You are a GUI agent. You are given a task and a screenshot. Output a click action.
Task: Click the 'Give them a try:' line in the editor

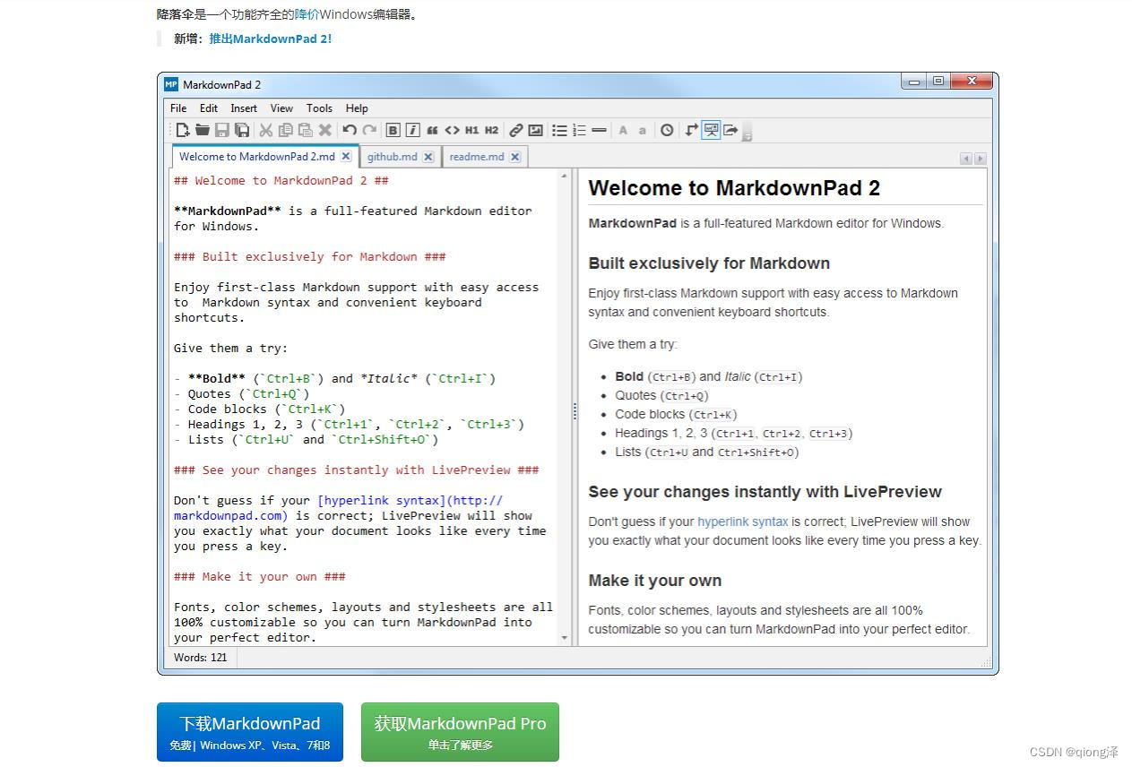coord(231,348)
